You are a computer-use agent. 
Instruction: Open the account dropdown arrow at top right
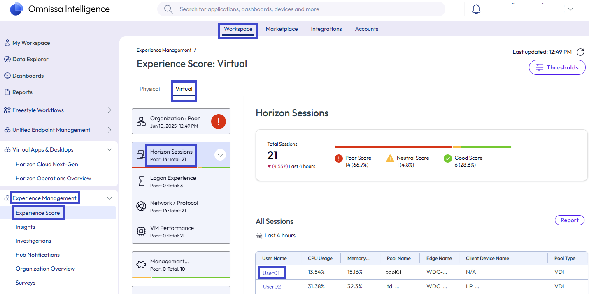pos(570,9)
